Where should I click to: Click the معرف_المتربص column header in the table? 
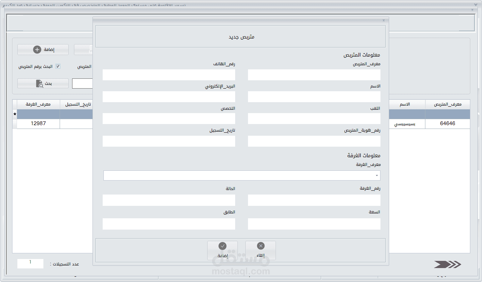tap(447, 104)
